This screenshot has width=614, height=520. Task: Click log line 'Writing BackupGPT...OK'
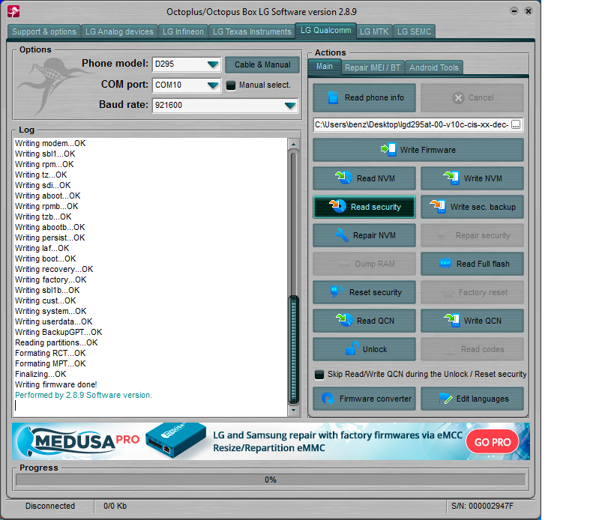click(x=58, y=332)
